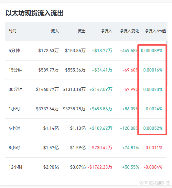Image resolution: width=172 pixels, height=188 pixels.
Task: Click outflow value $1313.18万
Action: 74,89
